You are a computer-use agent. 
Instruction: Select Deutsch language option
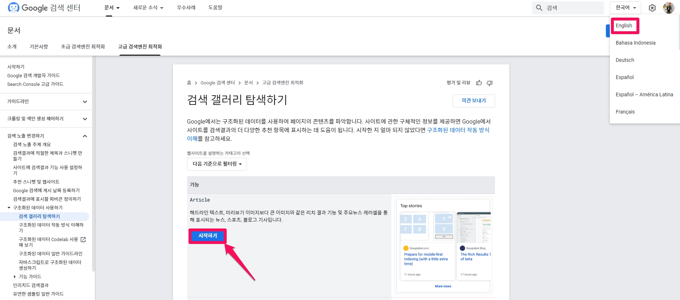pyautogui.click(x=625, y=60)
